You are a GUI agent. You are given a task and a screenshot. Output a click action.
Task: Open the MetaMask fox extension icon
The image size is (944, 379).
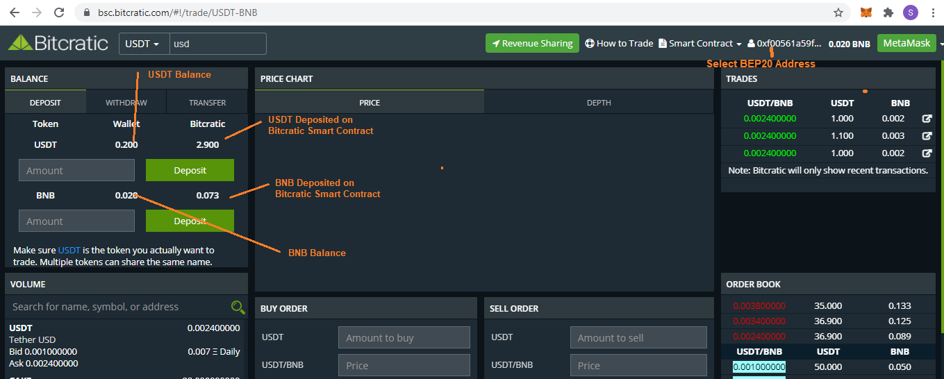coord(866,12)
